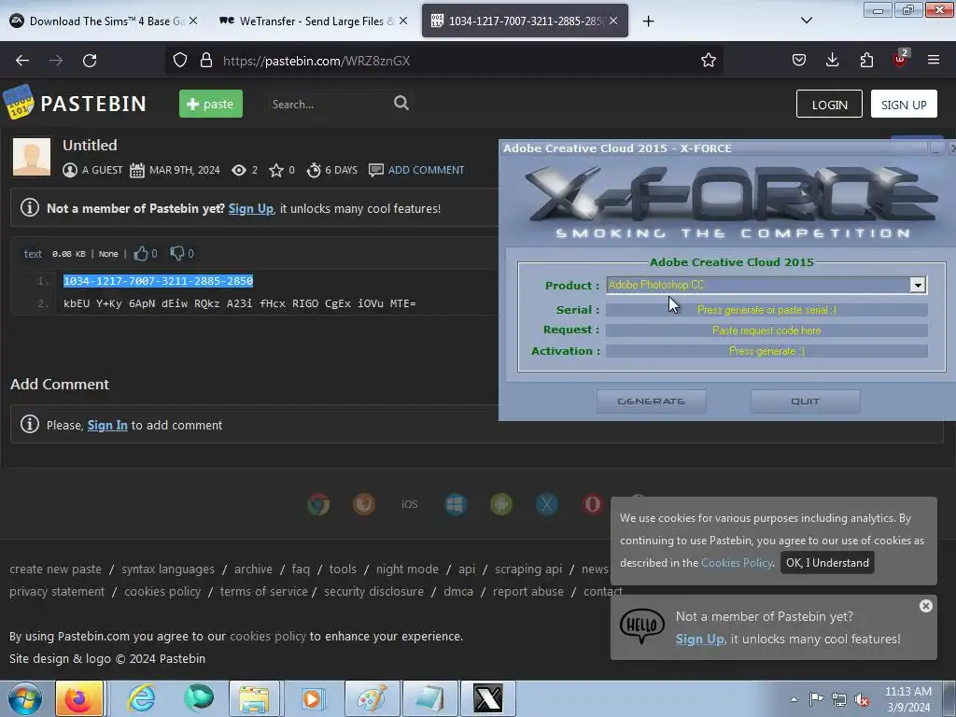Open the archive footer link
The height and width of the screenshot is (717, 956).
click(x=253, y=569)
